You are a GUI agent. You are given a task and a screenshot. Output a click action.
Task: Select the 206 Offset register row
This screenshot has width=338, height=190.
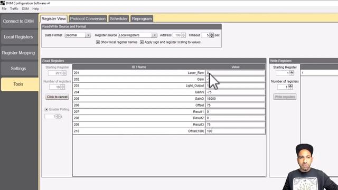(169, 105)
